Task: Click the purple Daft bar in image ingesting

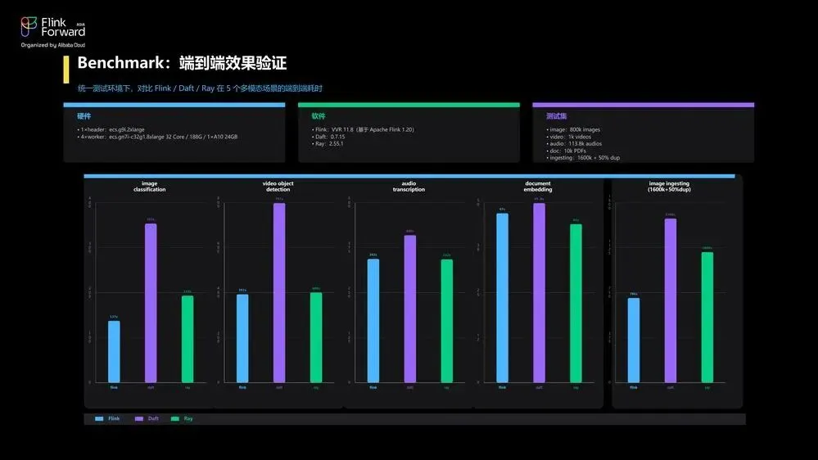Action: [671, 301]
